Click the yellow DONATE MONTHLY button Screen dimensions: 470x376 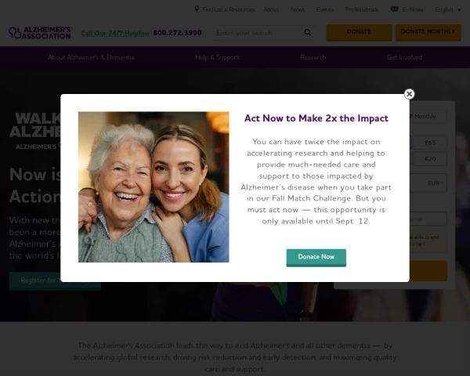tap(428, 32)
